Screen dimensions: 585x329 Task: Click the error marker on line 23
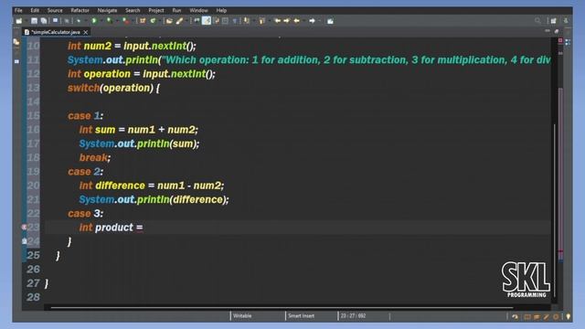(24, 227)
